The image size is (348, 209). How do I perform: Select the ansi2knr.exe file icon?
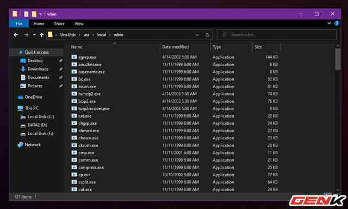[x=74, y=64]
